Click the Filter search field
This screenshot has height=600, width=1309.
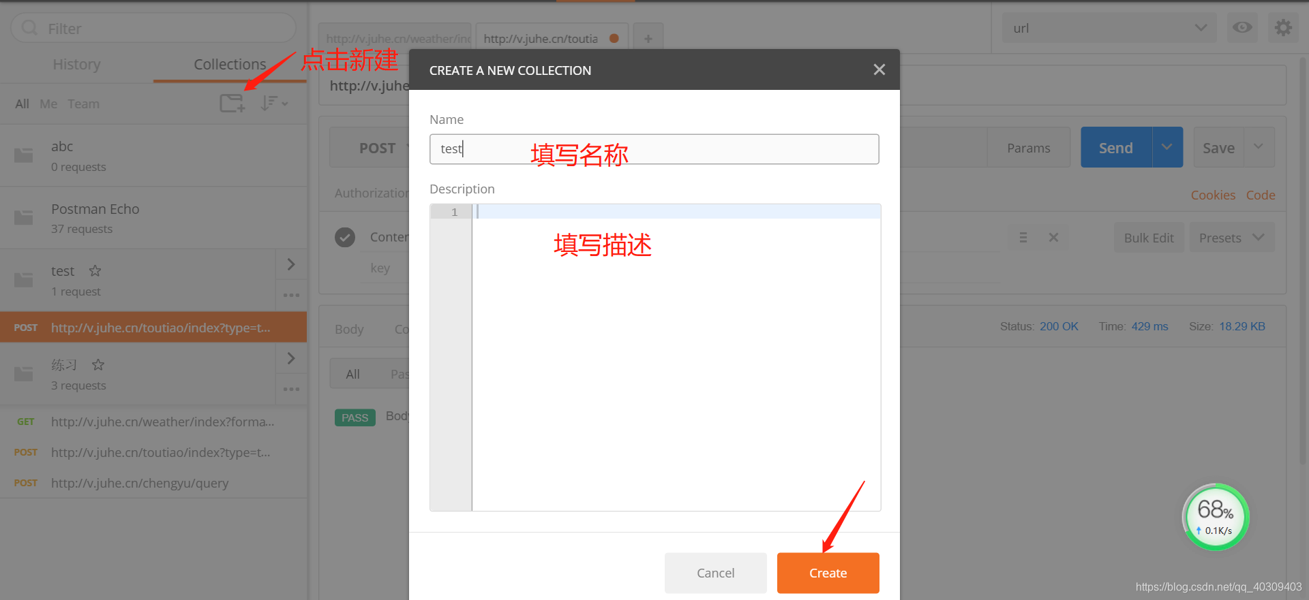pyautogui.click(x=153, y=28)
